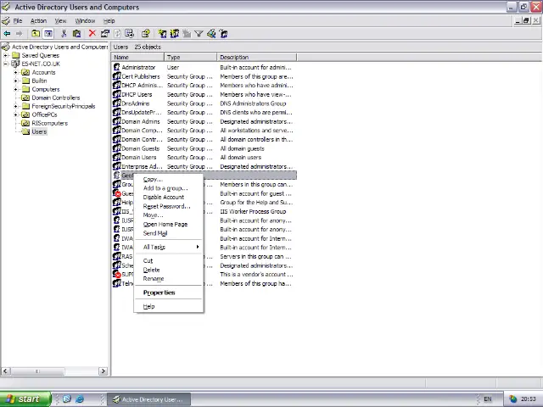Open Properties from the context menu
The width and height of the screenshot is (543, 407).
(169, 293)
